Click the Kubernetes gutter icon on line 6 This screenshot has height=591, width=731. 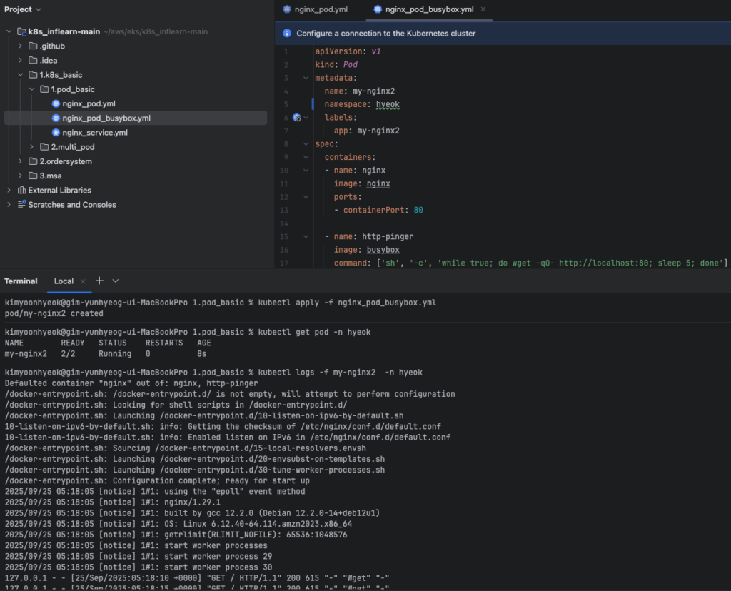point(296,118)
